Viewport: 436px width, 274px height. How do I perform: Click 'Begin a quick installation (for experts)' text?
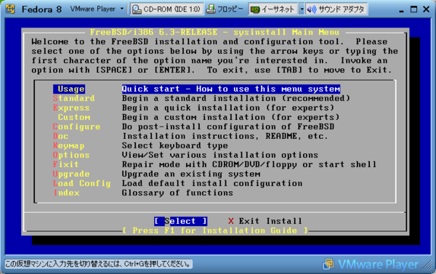[x=228, y=108]
